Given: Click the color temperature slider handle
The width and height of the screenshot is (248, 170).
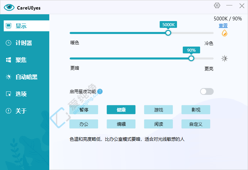Looking at the screenshot, I should [168, 33].
